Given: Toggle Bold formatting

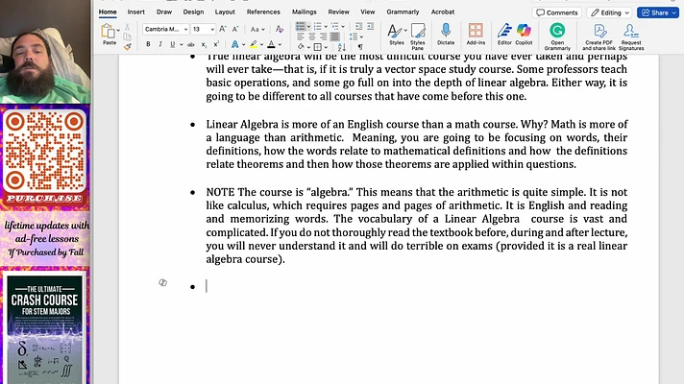Looking at the screenshot, I should click(148, 44).
